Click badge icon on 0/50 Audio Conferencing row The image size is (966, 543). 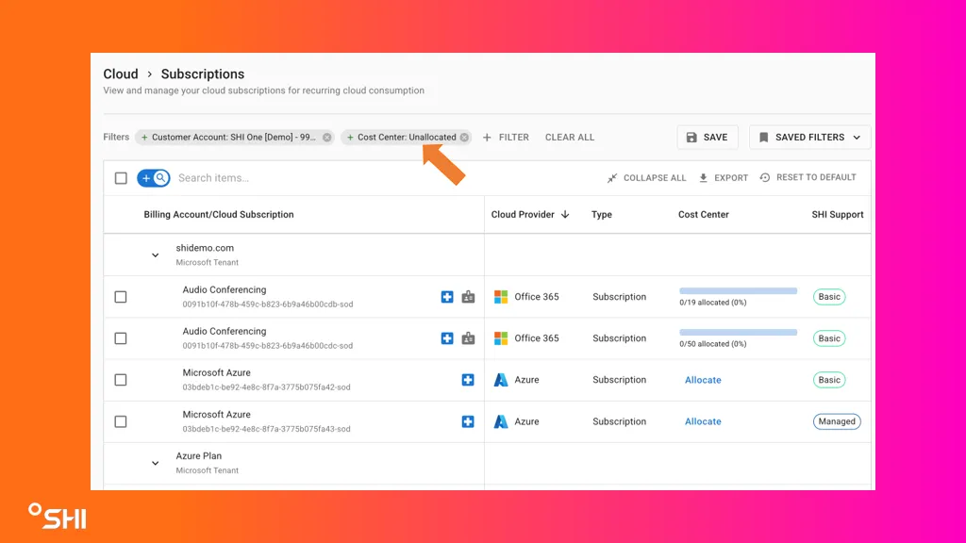468,338
